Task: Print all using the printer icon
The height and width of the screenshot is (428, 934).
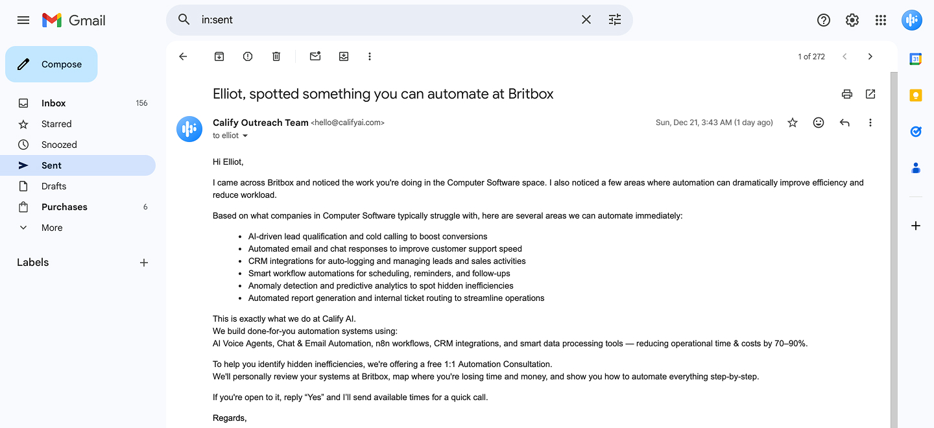Action: coord(847,94)
